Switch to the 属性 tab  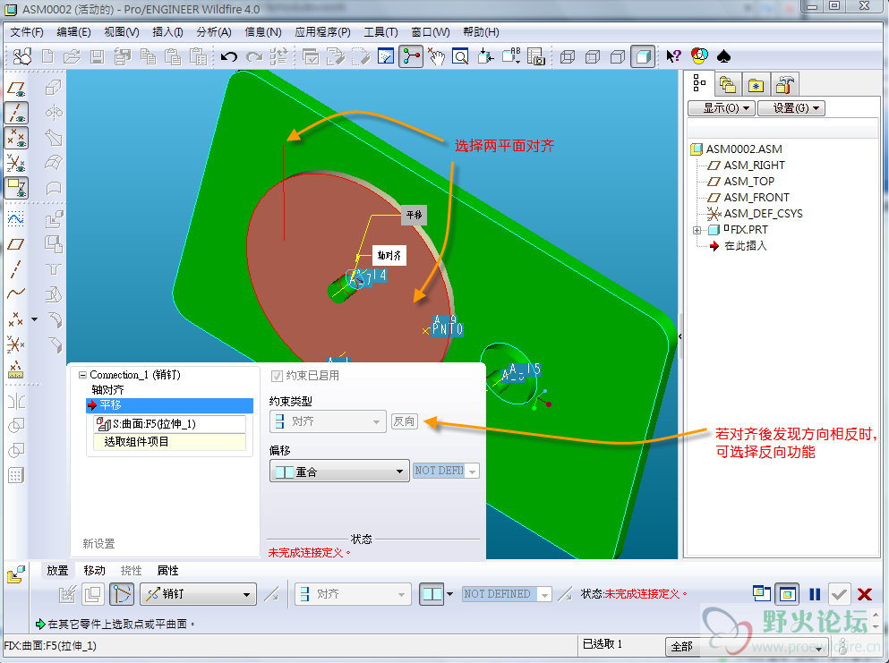tap(167, 571)
